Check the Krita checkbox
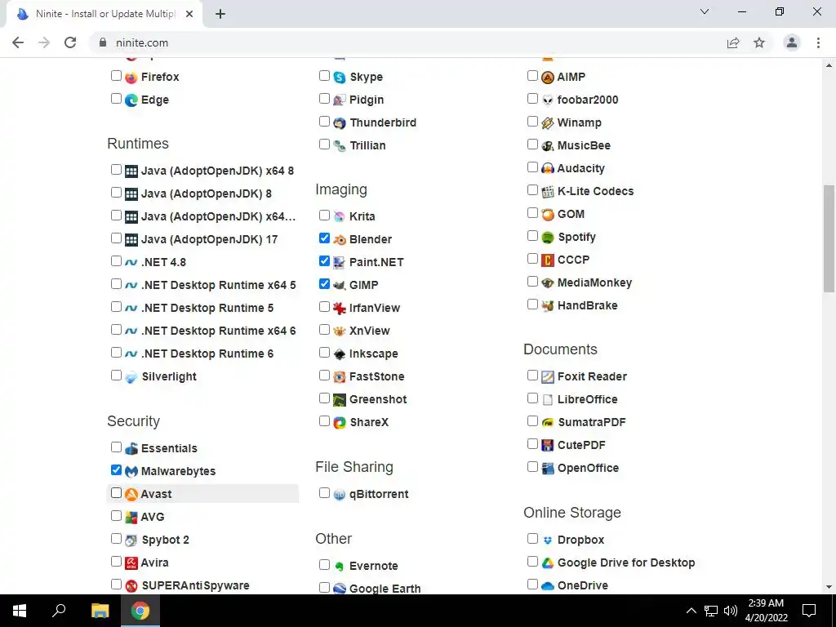This screenshot has height=627, width=836. pos(324,216)
